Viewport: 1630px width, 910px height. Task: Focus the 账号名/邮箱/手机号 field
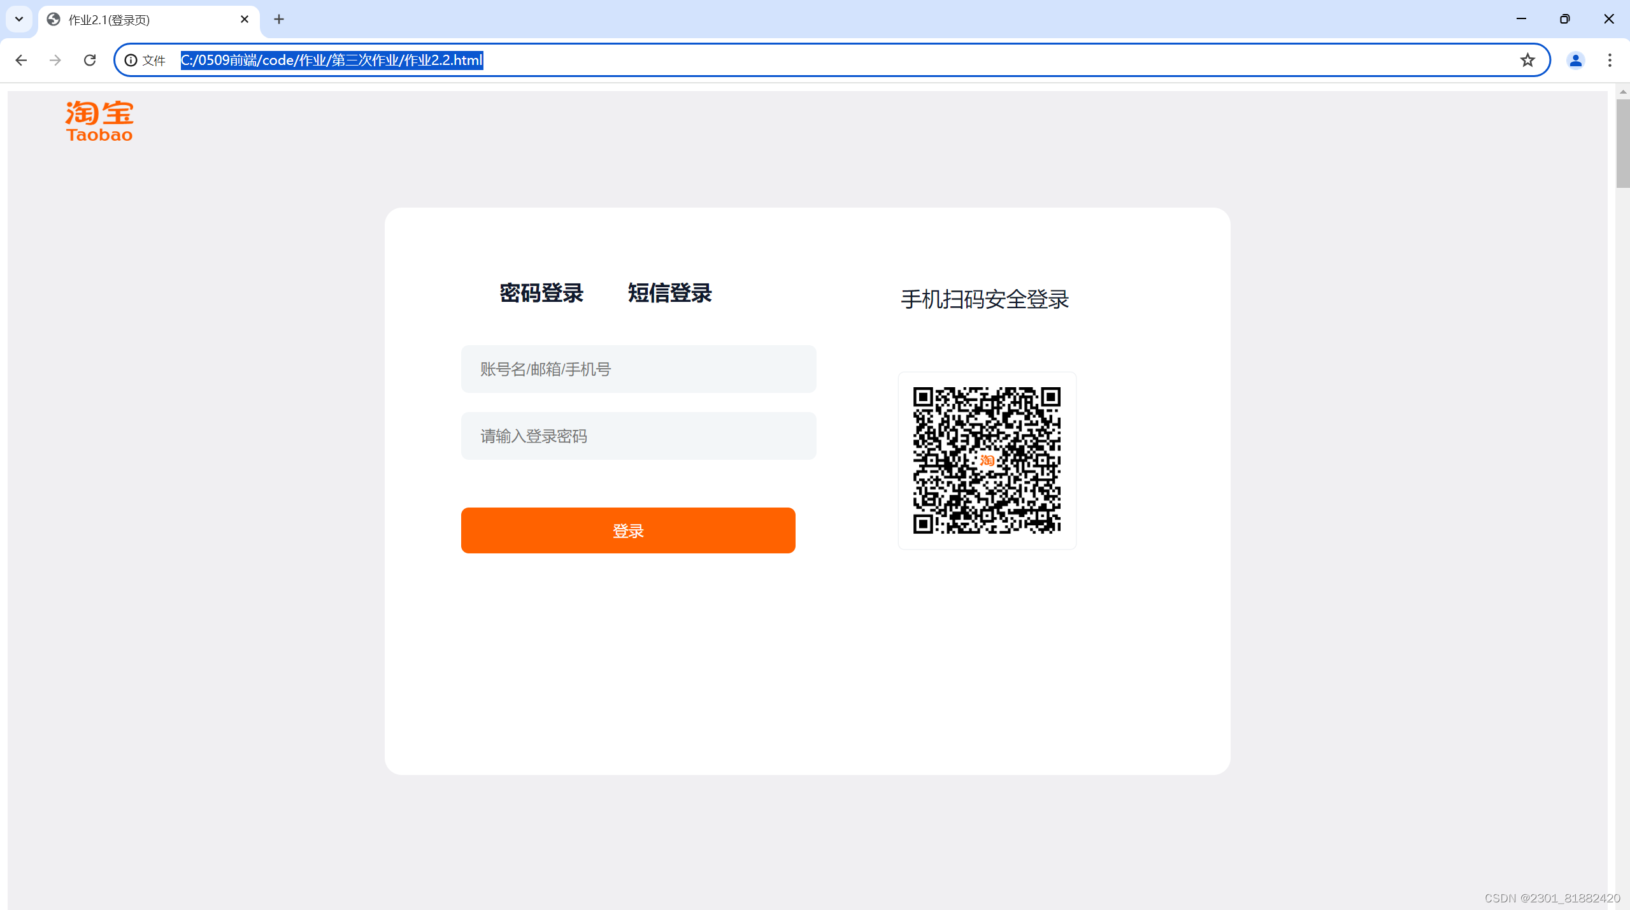(638, 369)
